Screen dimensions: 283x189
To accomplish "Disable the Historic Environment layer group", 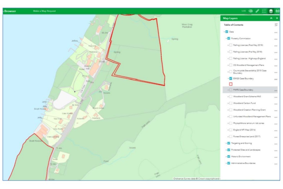I will click(228, 157).
